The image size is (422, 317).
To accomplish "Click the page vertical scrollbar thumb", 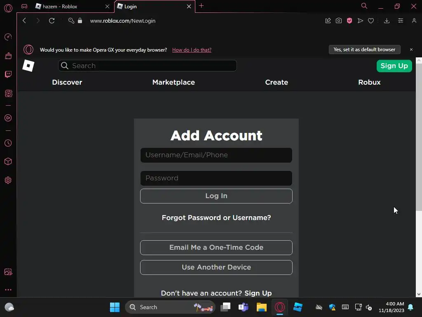I will pyautogui.click(x=419, y=137).
